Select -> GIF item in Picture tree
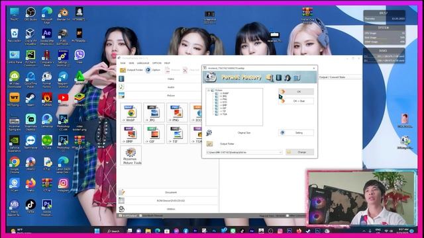424x238 pixels. [x=224, y=108]
